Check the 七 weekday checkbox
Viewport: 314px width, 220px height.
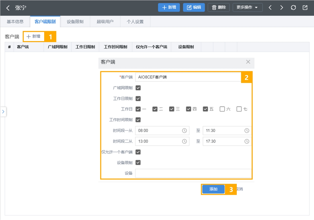pyautogui.click(x=239, y=109)
